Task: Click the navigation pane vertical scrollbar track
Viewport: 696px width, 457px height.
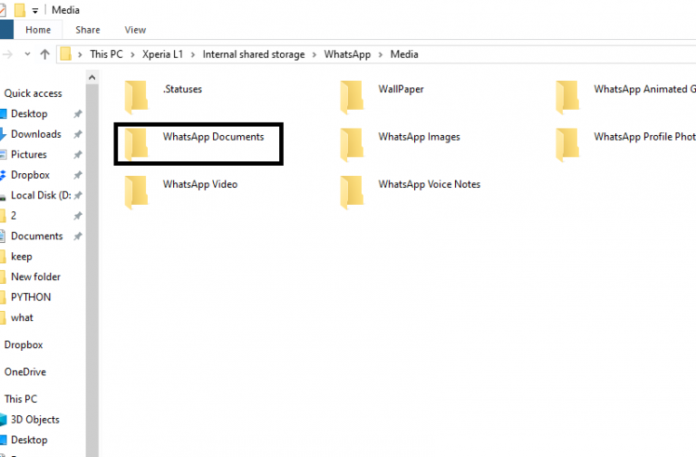Action: pyautogui.click(x=92, y=270)
